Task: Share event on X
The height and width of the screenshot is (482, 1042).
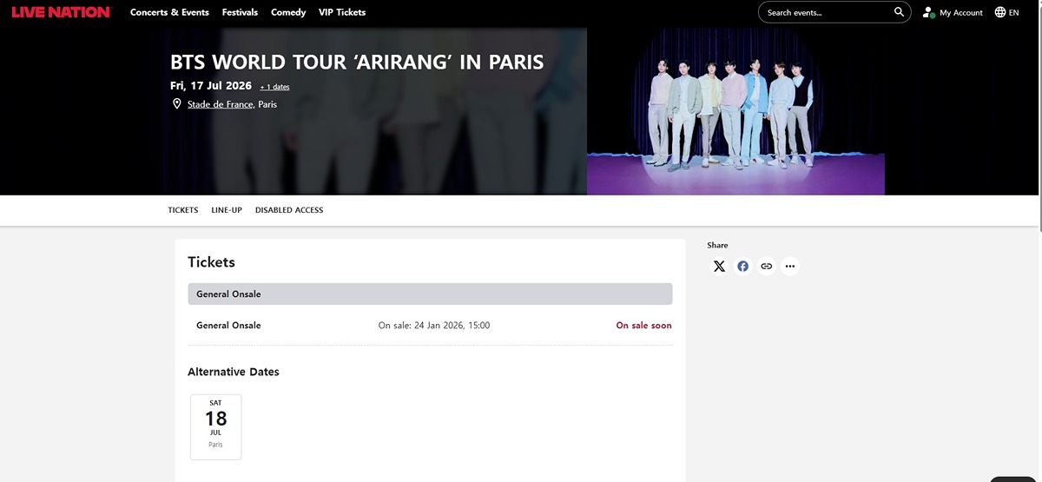Action: pyautogui.click(x=719, y=267)
